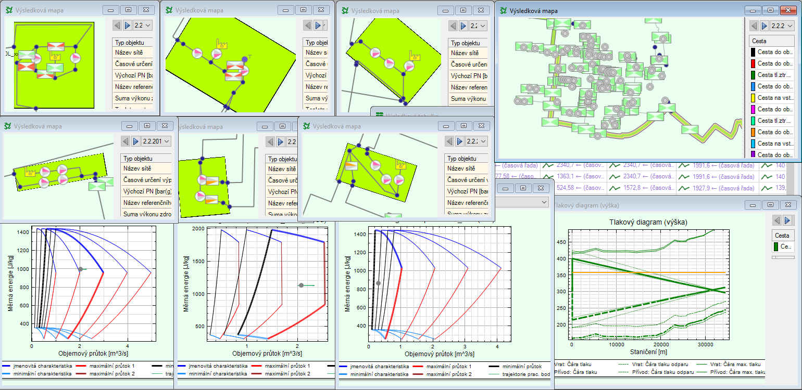The image size is (802, 390).
Task: Select yellow factory icon in the 2.2.201 map
Action: (31, 173)
